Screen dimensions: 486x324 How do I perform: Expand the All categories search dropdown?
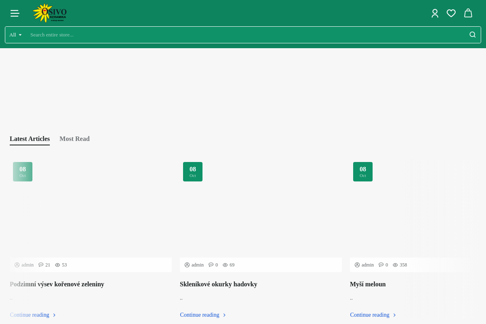pyautogui.click(x=15, y=35)
